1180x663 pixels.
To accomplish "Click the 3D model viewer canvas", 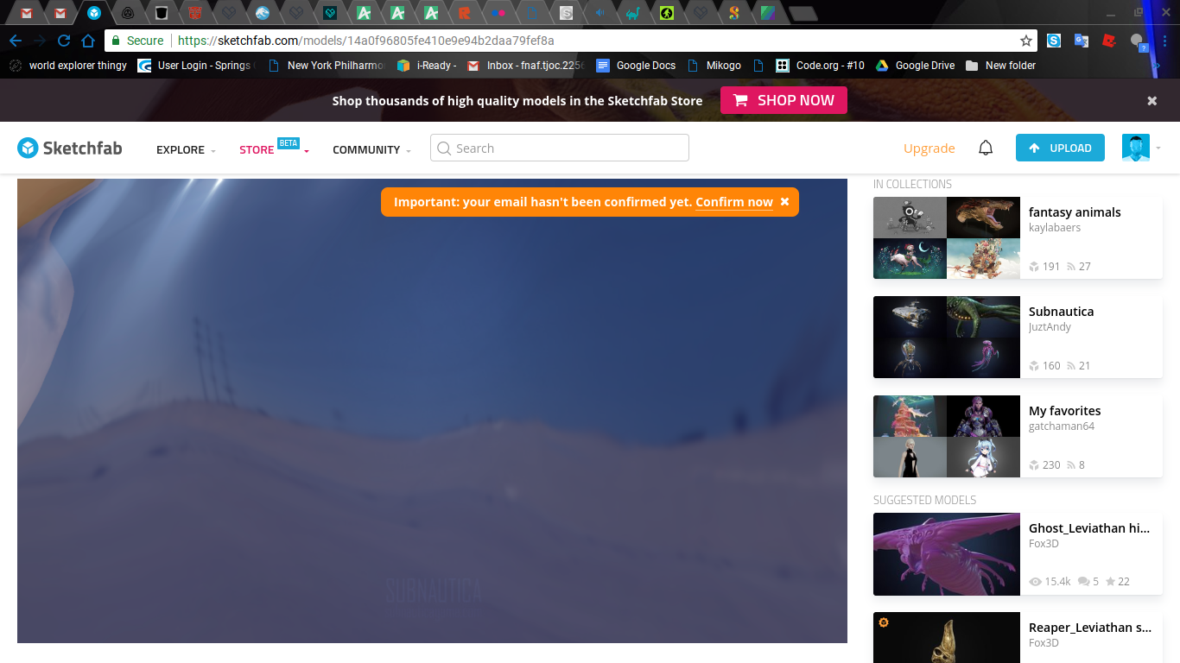I will (432, 411).
